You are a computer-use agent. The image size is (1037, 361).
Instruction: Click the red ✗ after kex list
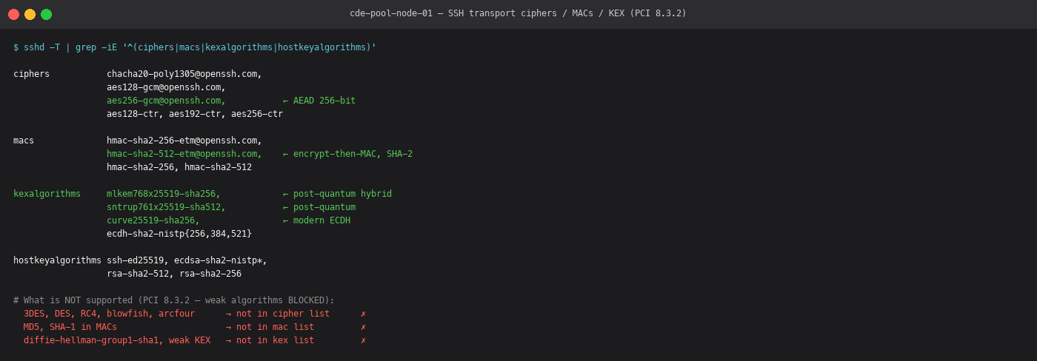pos(363,340)
